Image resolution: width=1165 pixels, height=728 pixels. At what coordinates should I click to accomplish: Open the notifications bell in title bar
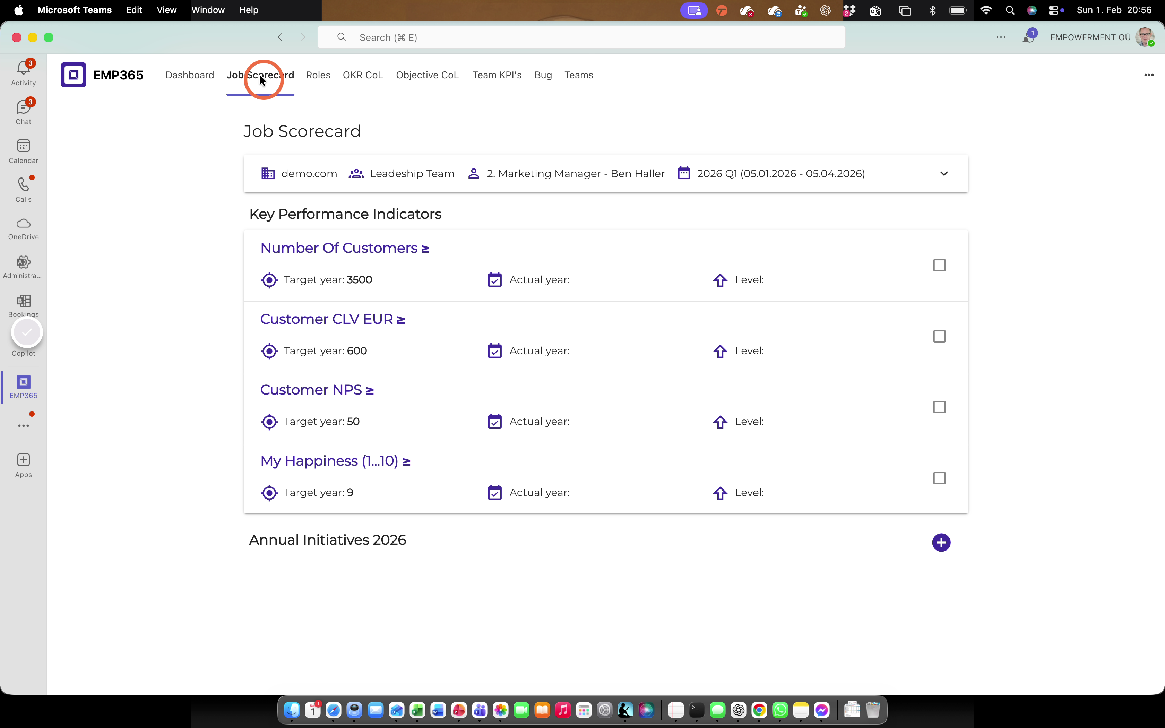[x=1028, y=37]
